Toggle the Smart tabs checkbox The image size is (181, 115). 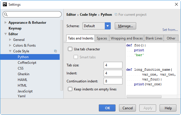(x=76, y=57)
